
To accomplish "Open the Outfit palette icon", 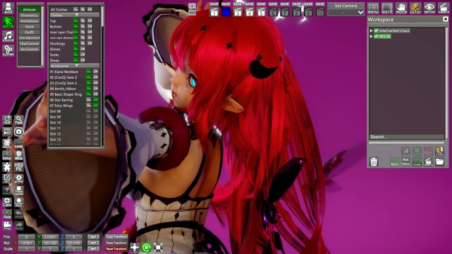I will point(7,144).
